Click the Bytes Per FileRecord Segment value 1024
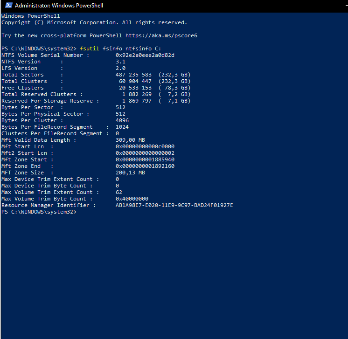This screenshot has height=339, width=348. coord(122,127)
